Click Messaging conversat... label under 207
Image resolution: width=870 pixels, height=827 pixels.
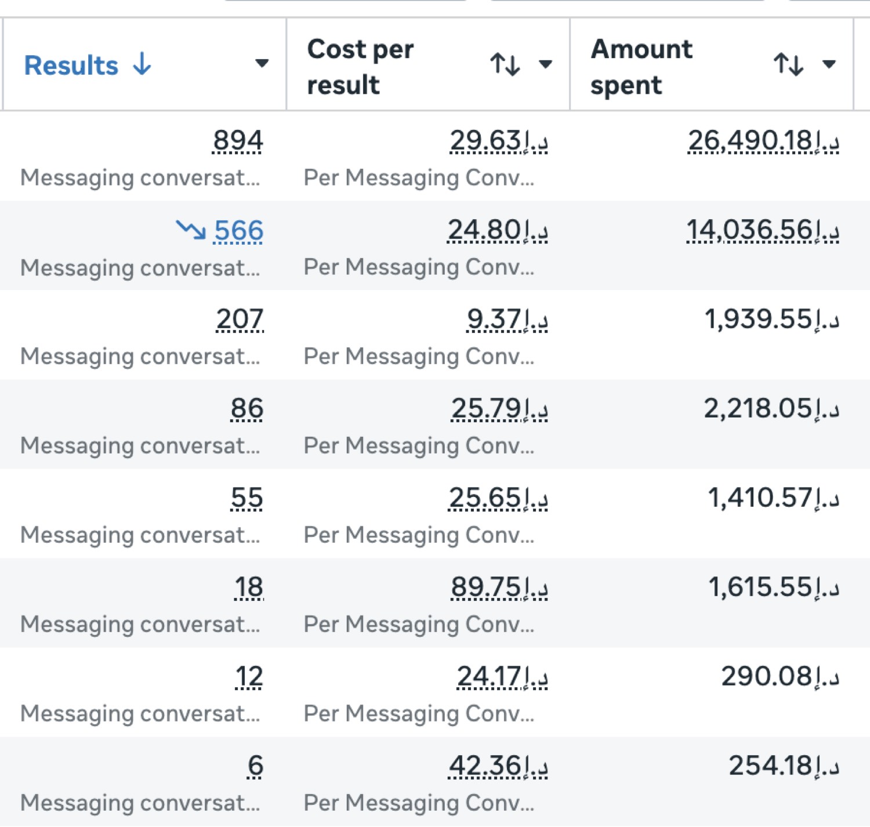[x=140, y=357]
